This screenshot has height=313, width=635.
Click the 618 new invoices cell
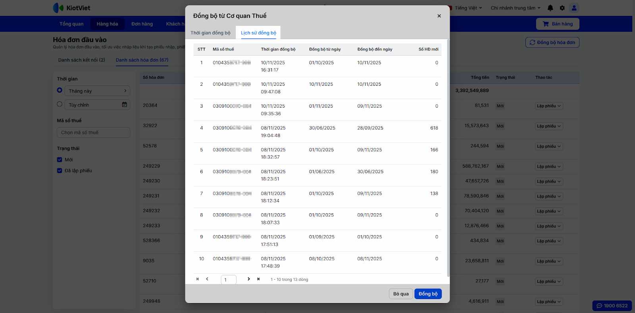click(434, 128)
